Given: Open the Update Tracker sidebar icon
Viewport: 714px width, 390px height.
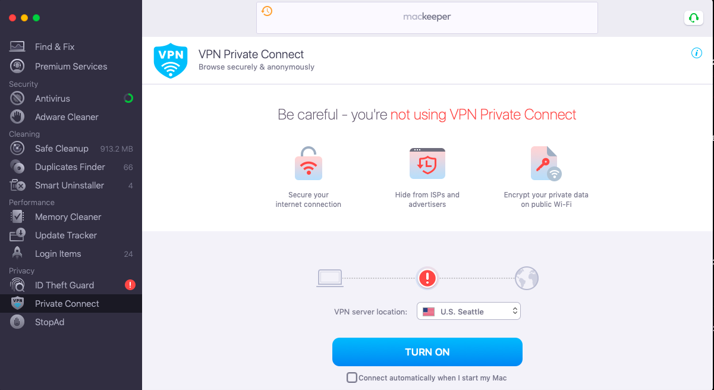Looking at the screenshot, I should click(17, 235).
